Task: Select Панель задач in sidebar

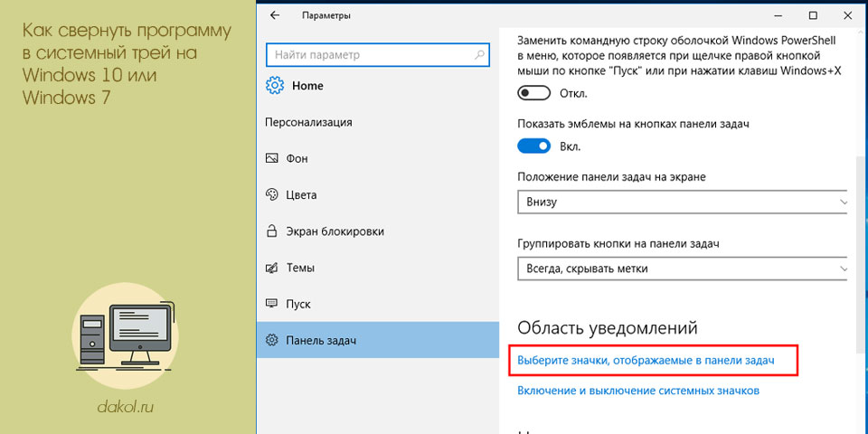Action: pos(378,340)
